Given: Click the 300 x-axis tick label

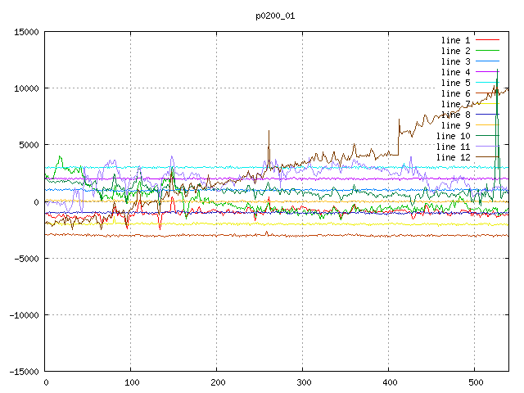Looking at the screenshot, I should pyautogui.click(x=303, y=382).
